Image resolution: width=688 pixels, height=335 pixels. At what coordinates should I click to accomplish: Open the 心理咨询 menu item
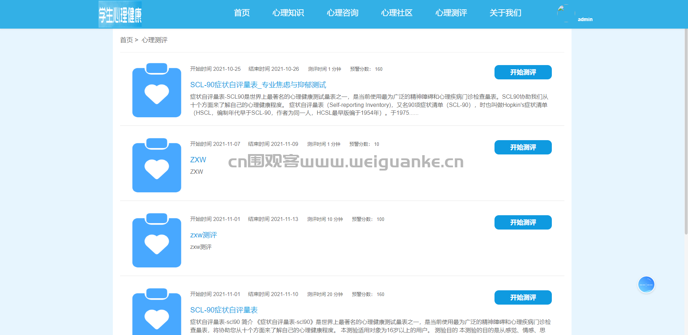(343, 13)
